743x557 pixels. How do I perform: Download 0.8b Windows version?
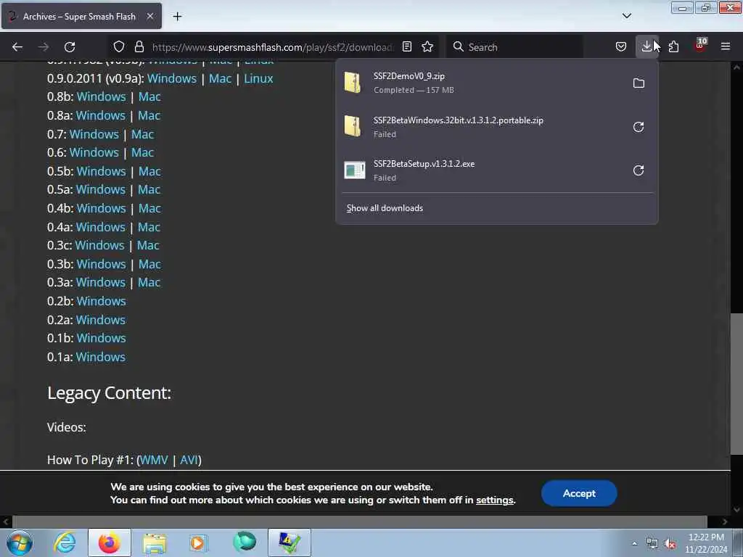[101, 96]
